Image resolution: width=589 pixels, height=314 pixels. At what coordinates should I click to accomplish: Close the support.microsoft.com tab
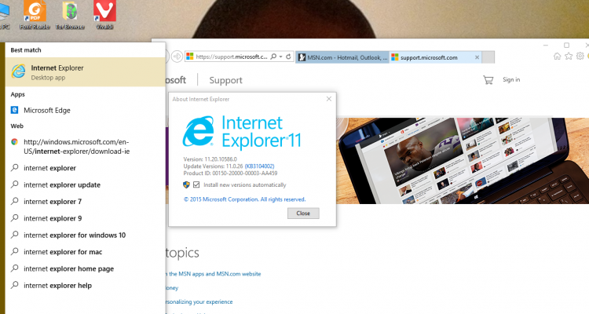pyautogui.click(x=477, y=57)
